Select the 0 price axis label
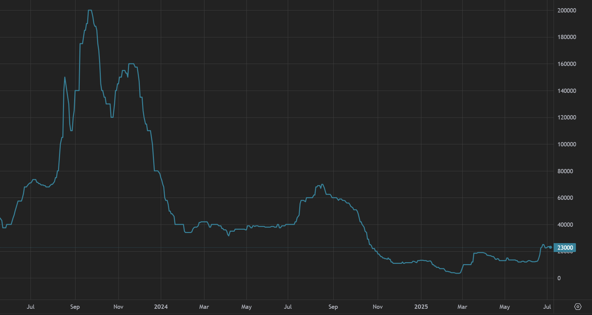The width and height of the screenshot is (592, 315). click(x=559, y=278)
